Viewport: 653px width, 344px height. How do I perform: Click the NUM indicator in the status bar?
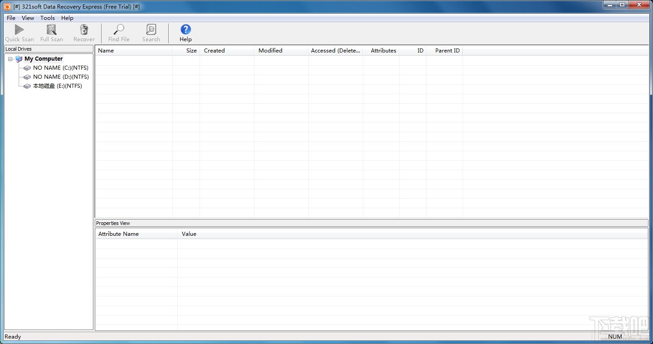[x=615, y=337]
